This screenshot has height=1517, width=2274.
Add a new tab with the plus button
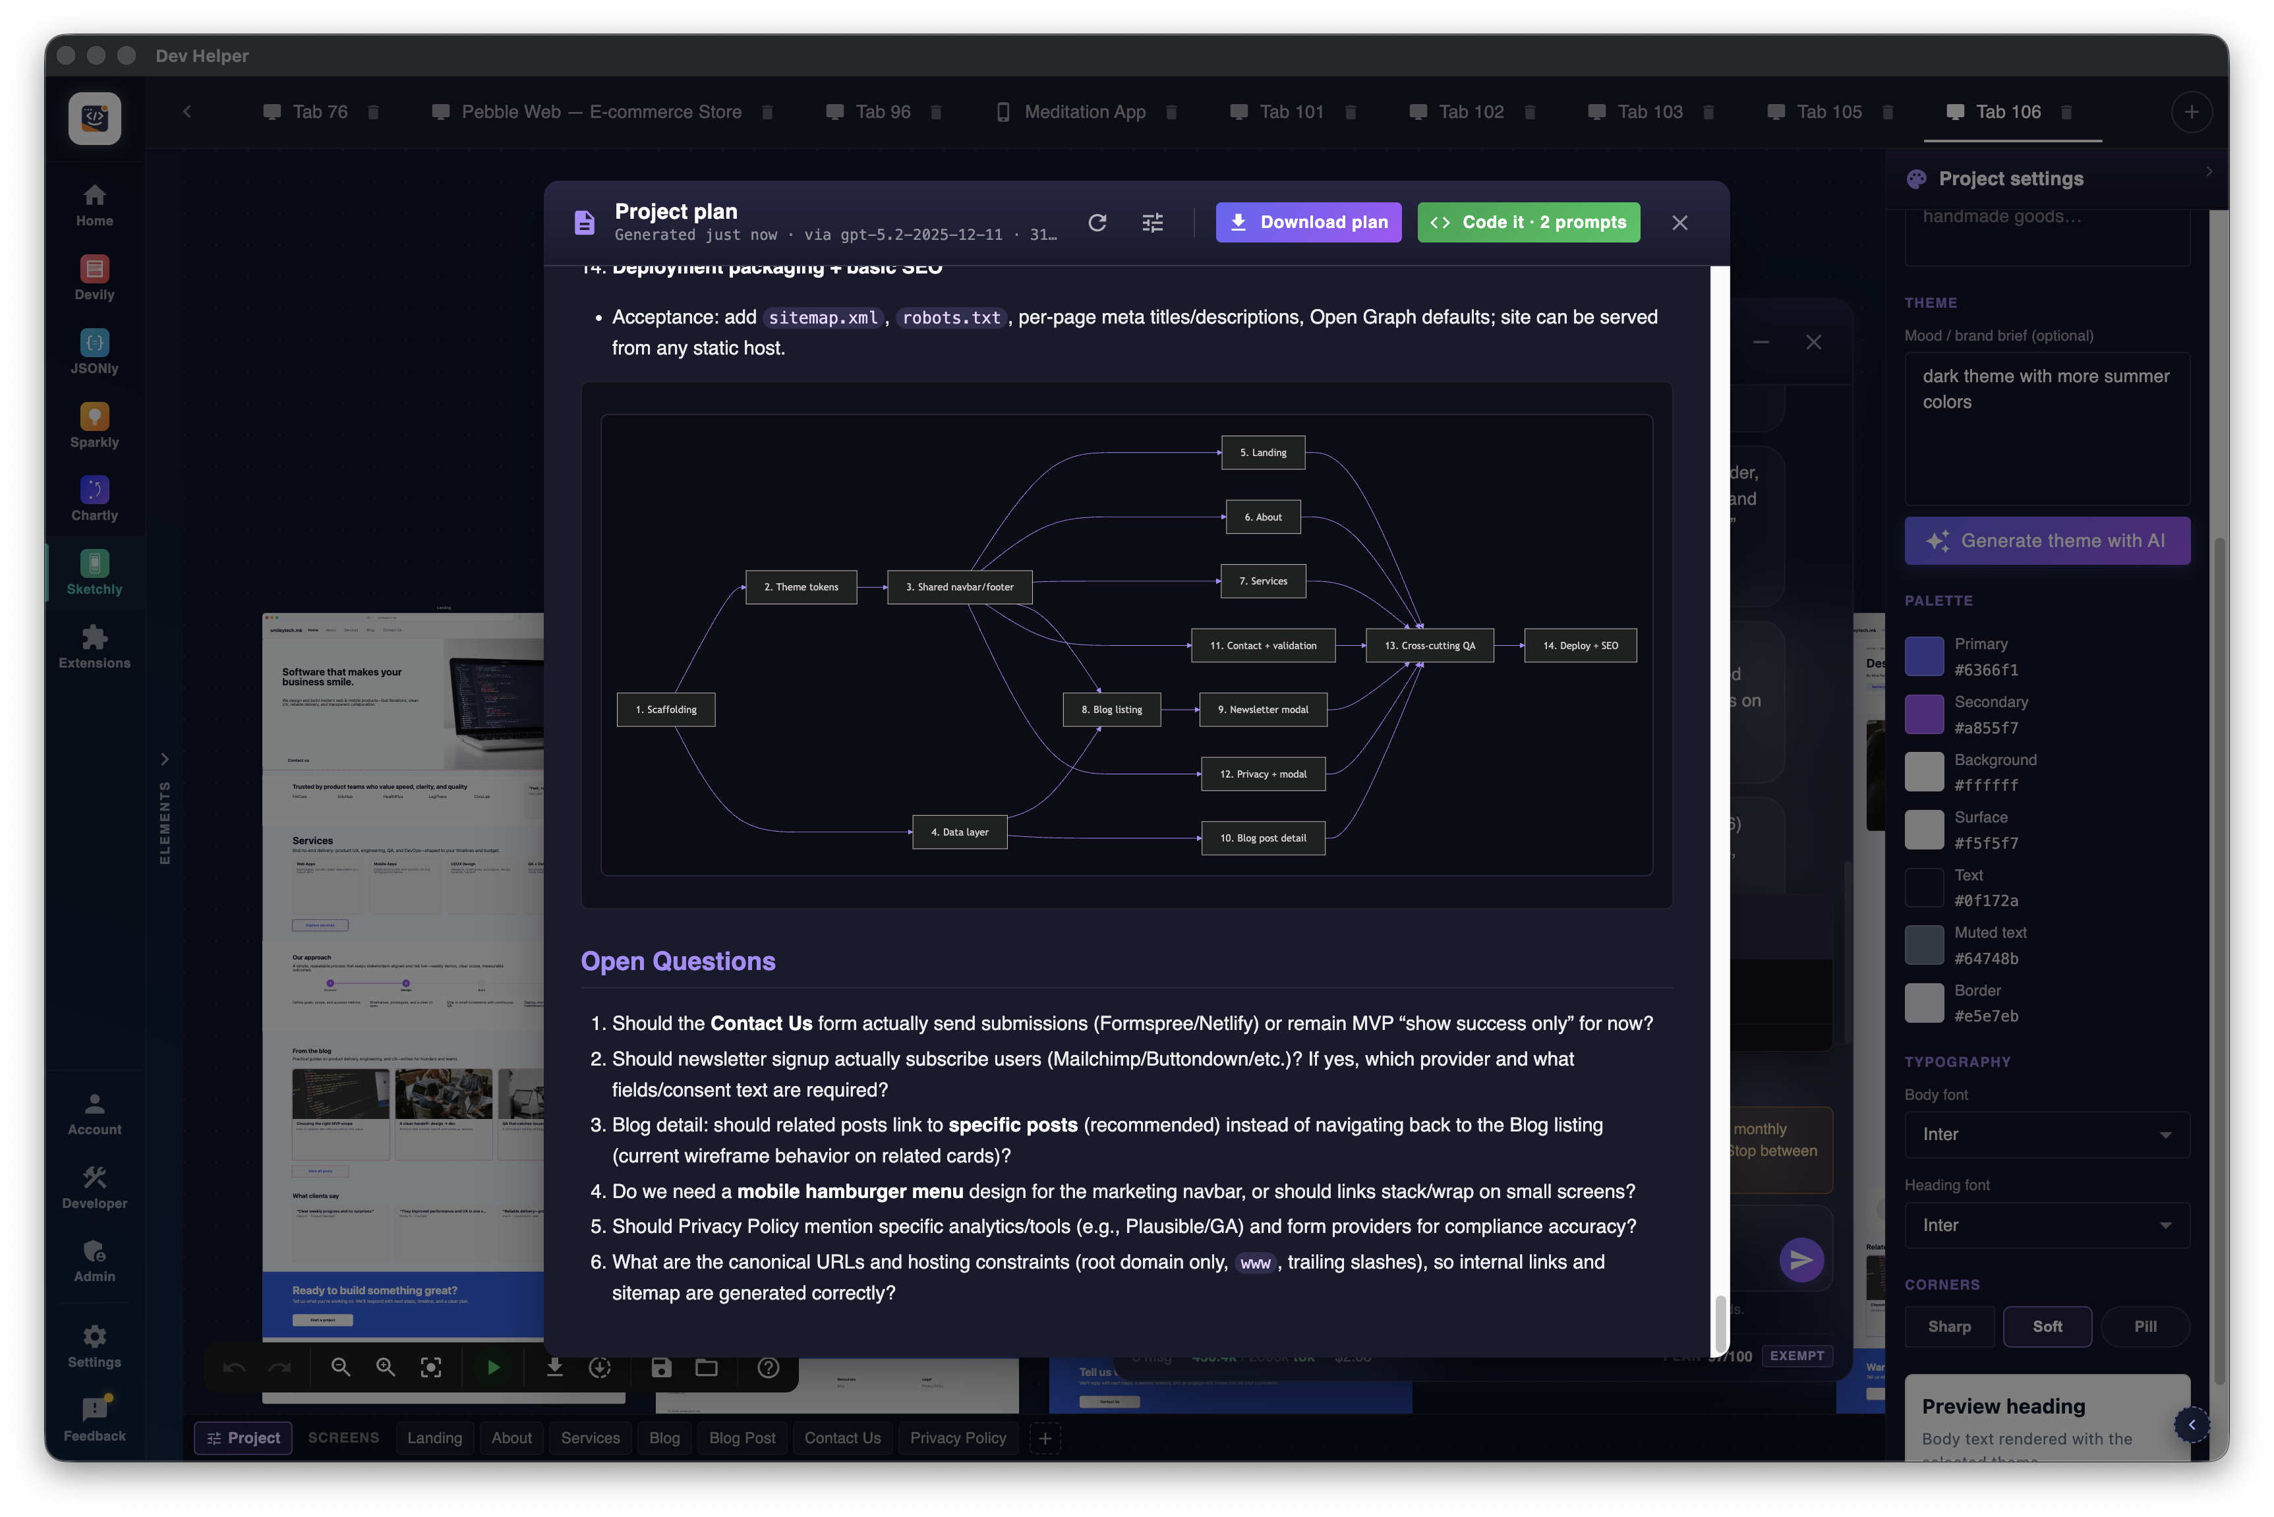pyautogui.click(x=2191, y=112)
